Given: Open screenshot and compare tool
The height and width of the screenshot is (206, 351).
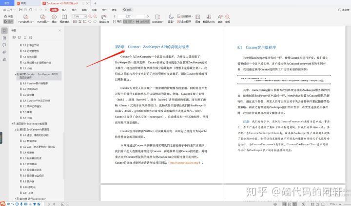Looking at the screenshot, I should click(209, 19).
